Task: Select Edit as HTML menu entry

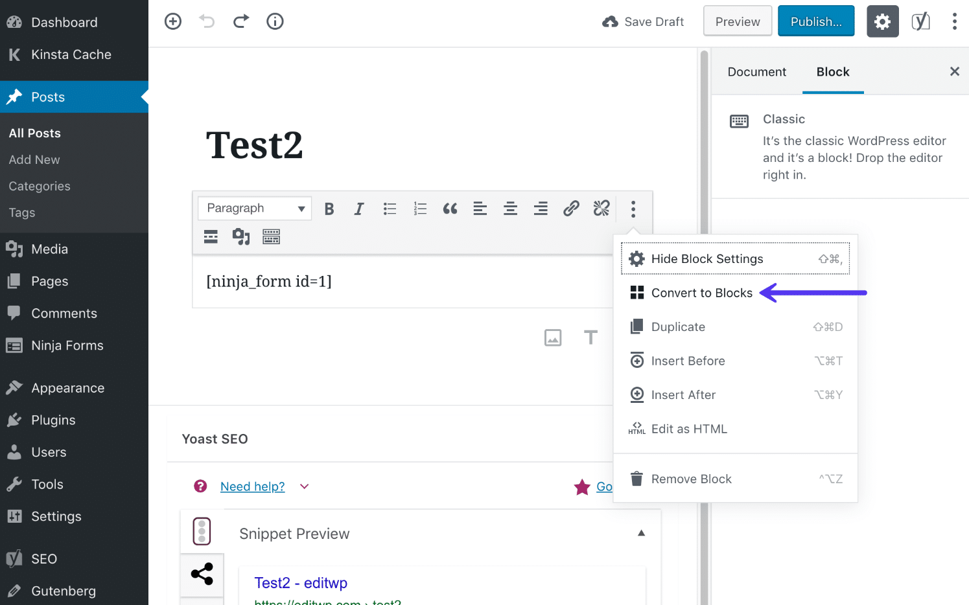Action: pos(689,428)
